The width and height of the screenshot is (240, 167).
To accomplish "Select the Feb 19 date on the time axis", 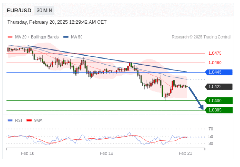I will pyautogui.click(x=107, y=153).
